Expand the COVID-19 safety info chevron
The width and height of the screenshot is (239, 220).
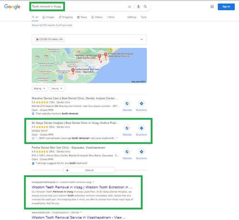142,39
